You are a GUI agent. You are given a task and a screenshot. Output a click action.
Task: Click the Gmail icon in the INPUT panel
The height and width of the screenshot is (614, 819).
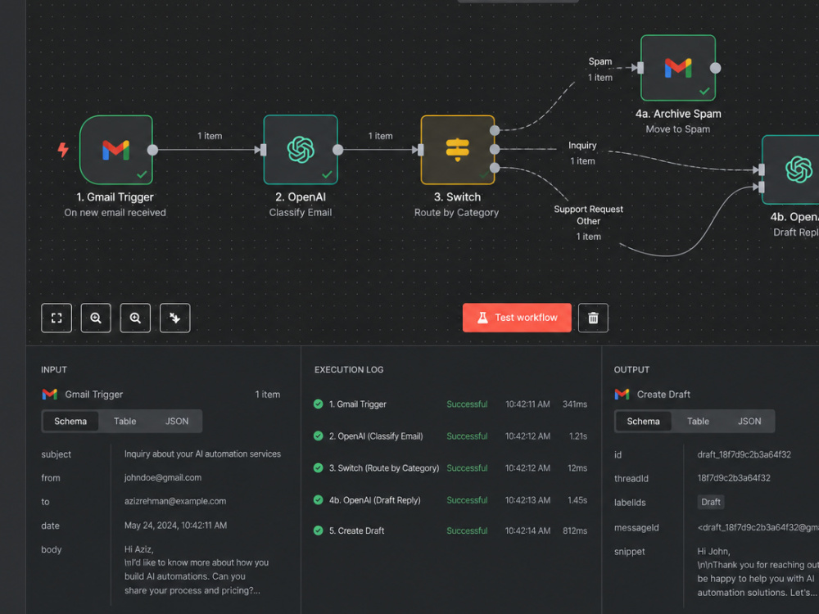coord(50,395)
